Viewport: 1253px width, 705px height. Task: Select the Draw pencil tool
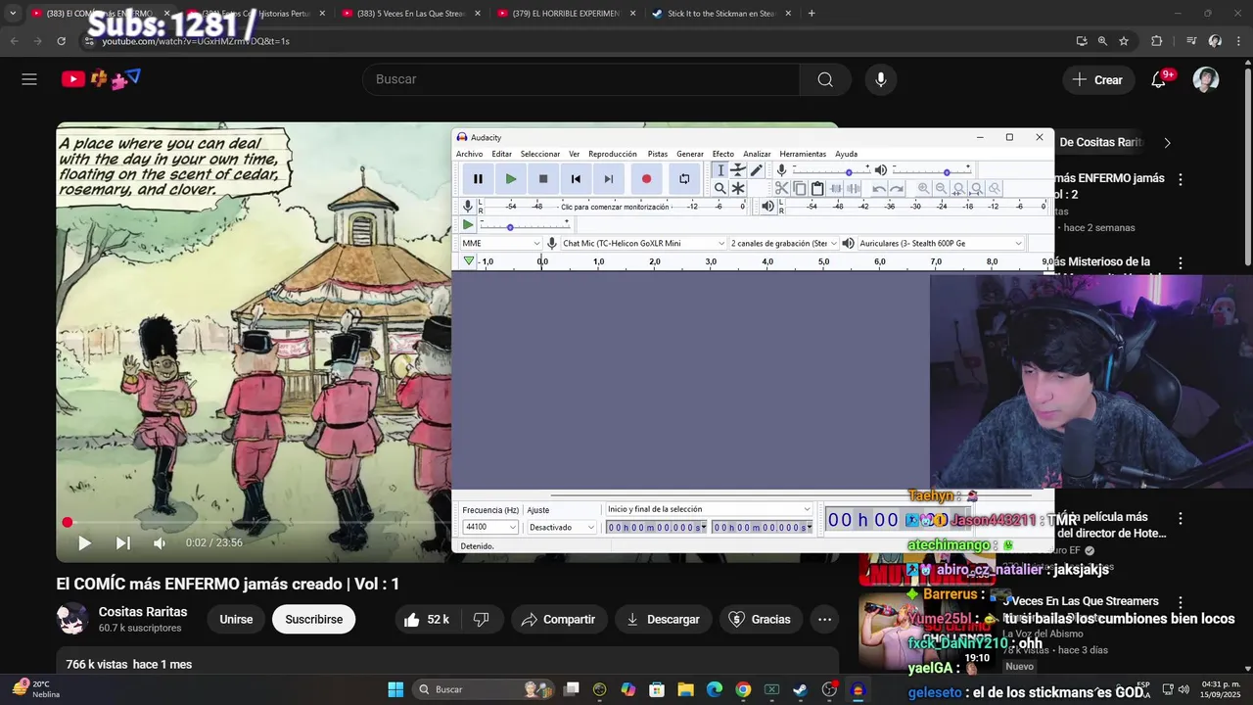pos(756,170)
